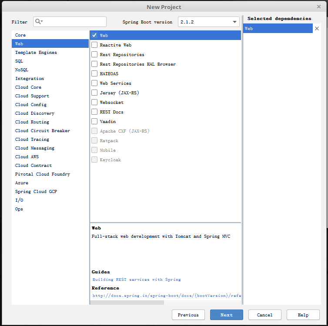
Task: Focus the Filter search field
Action: (x=70, y=22)
